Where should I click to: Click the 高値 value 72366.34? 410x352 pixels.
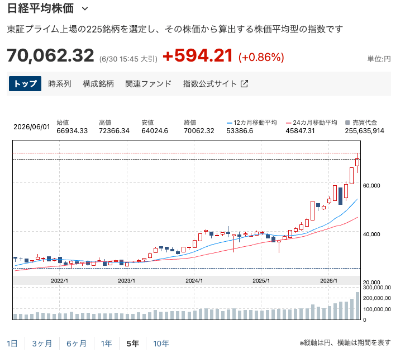115,131
